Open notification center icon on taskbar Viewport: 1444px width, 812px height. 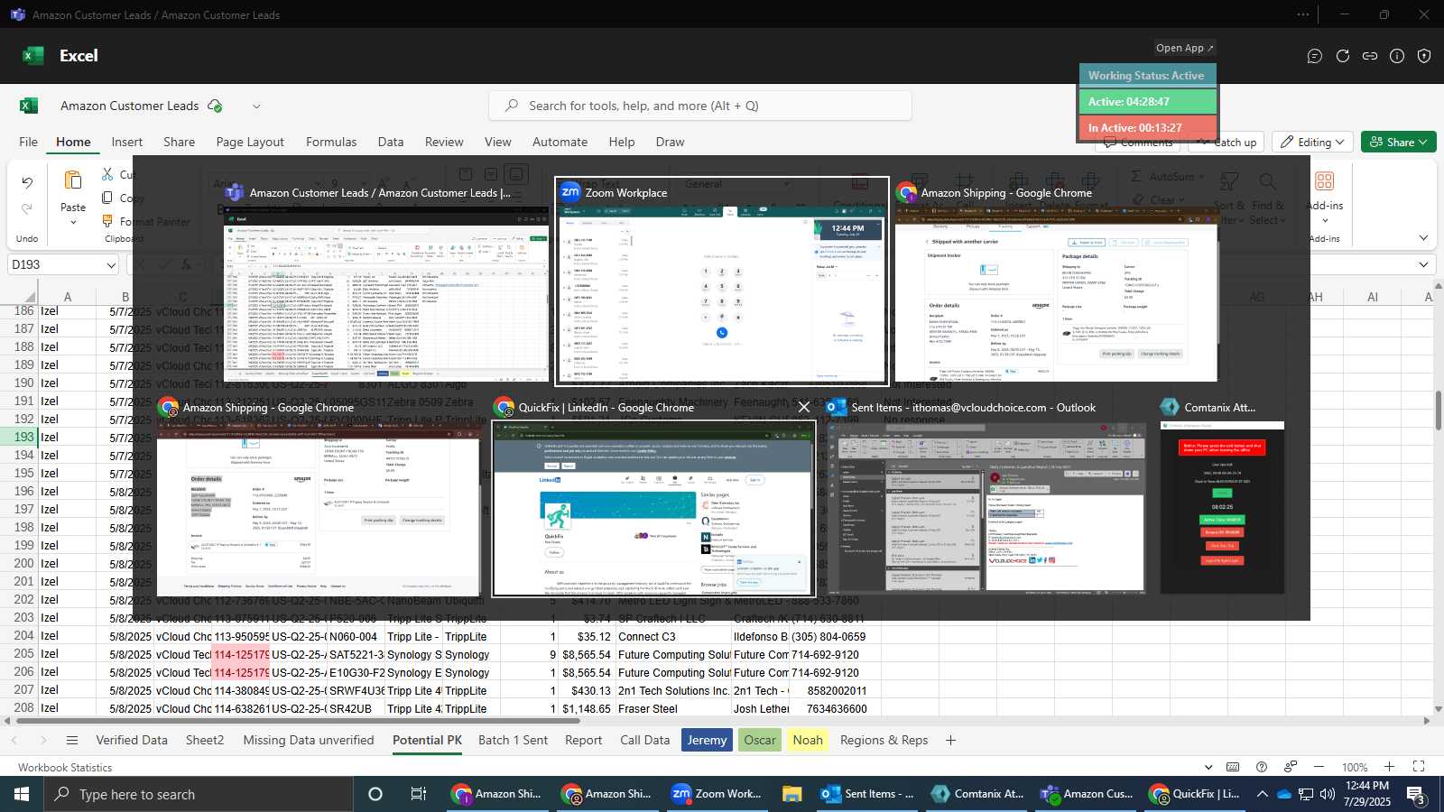pyautogui.click(x=1416, y=795)
